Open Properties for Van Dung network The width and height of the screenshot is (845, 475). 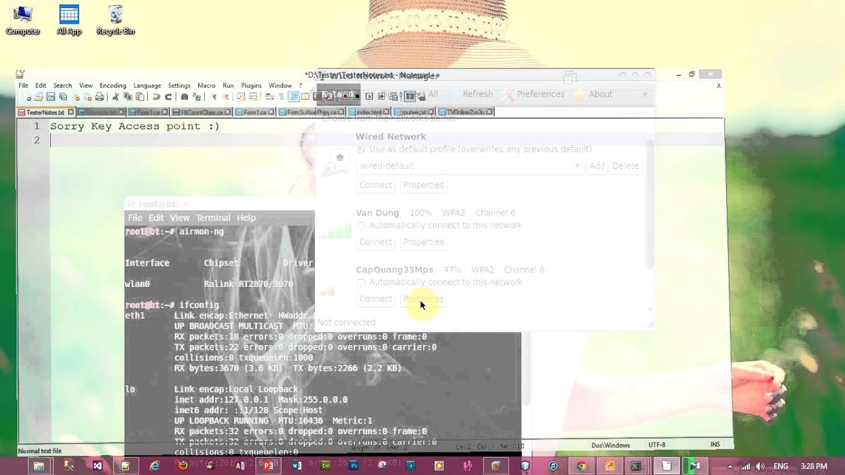click(423, 242)
